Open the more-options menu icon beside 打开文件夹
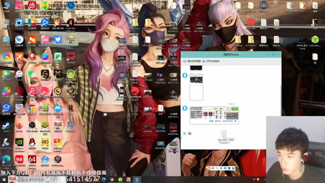Screen dimensions: 325x183 (x=236, y=121)
